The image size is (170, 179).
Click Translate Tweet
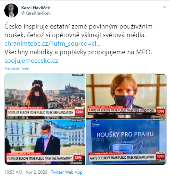17,68
